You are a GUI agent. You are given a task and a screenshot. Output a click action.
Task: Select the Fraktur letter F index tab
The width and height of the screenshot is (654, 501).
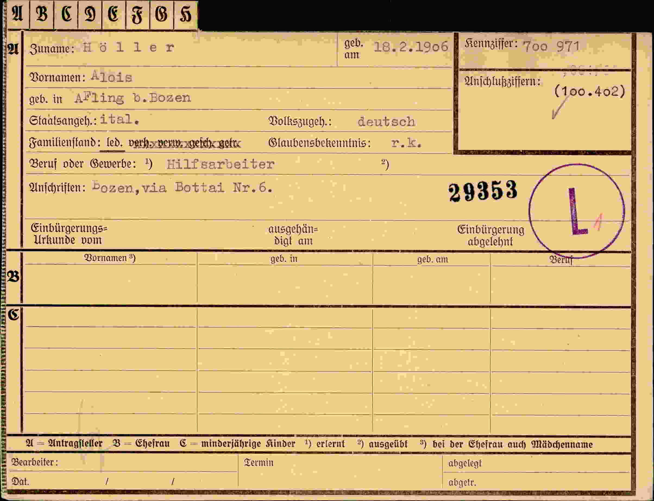[138, 15]
